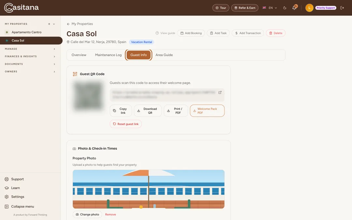
Task: Select Casa Sol in sidebar
Action: click(x=31, y=40)
